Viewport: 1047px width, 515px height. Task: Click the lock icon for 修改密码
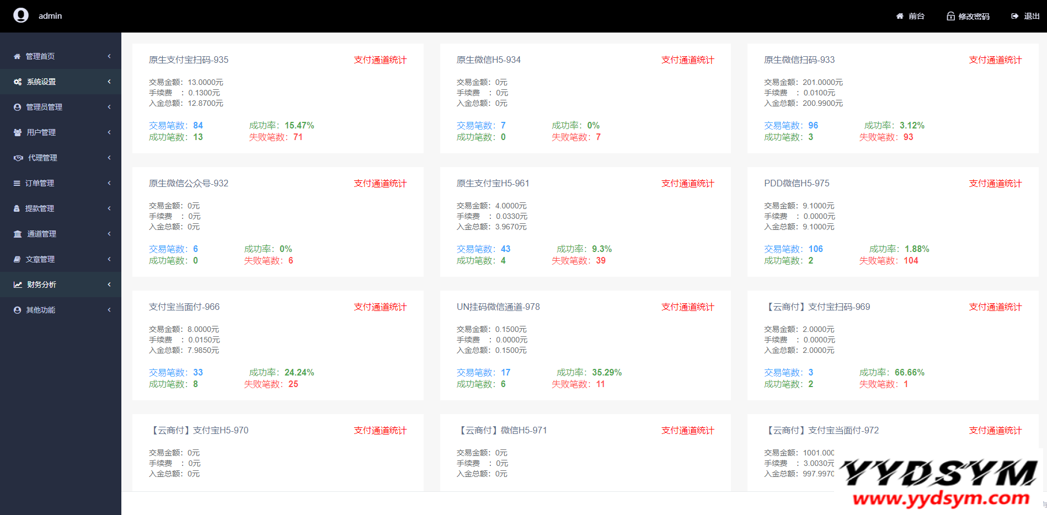(950, 17)
